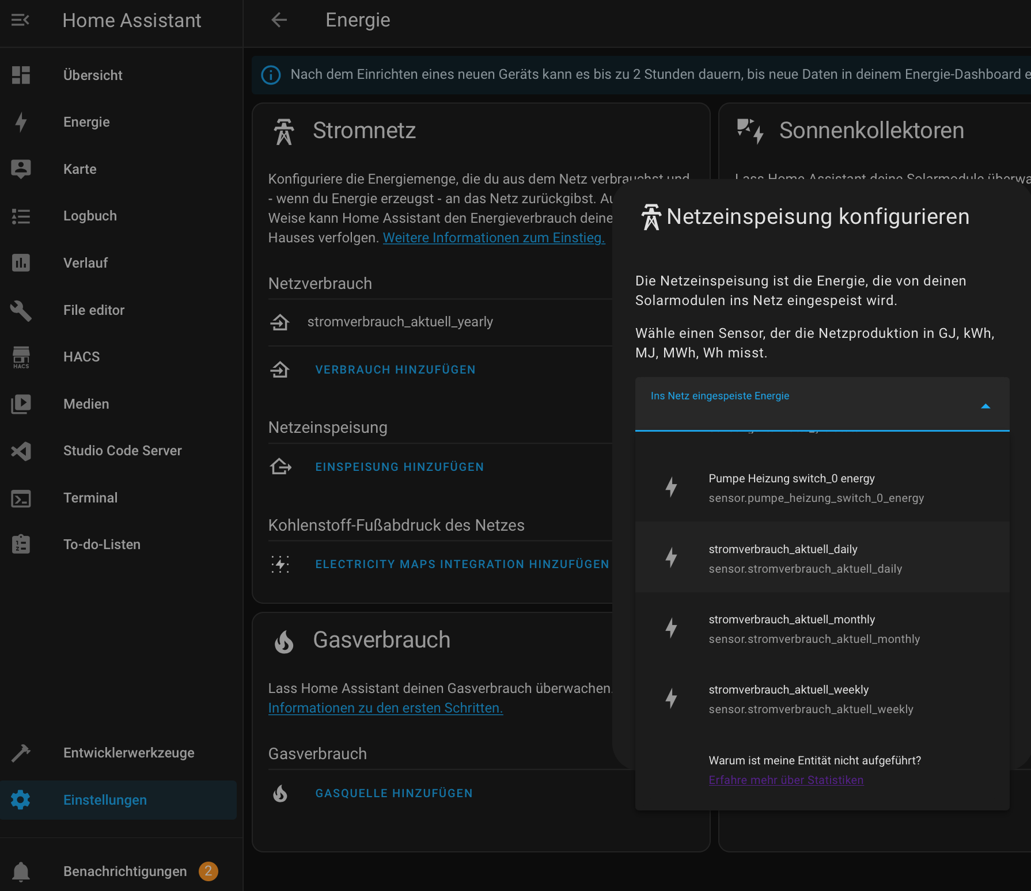Click GASQUELLE HINZUFÜGEN button
This screenshot has width=1031, height=891.
coord(394,793)
